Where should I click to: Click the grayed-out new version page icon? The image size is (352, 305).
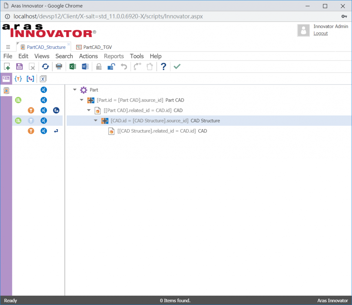pyautogui.click(x=150, y=67)
